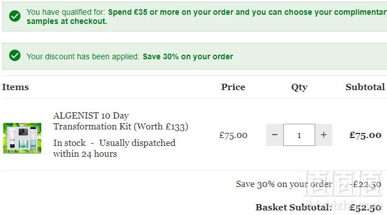The height and width of the screenshot is (215, 387).
Task: Decrease quantity with the minus button
Action: 275,135
